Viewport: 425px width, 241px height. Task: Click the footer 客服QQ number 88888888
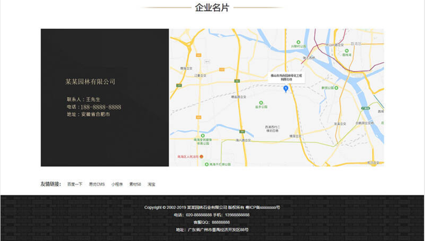pyautogui.click(x=220, y=222)
